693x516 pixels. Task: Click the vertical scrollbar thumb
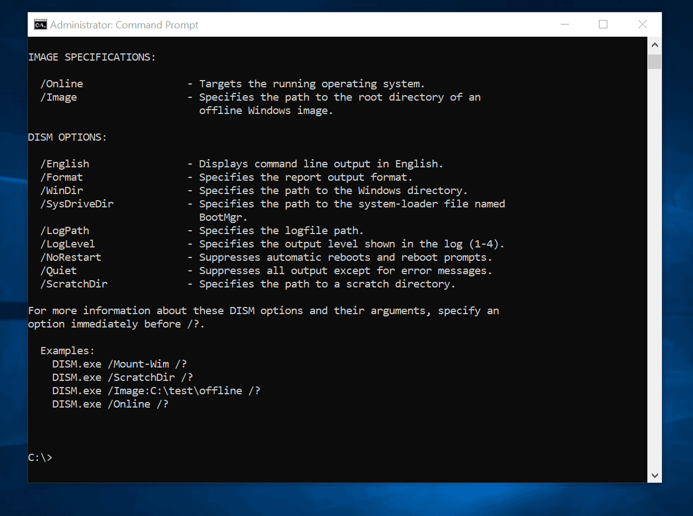655,62
